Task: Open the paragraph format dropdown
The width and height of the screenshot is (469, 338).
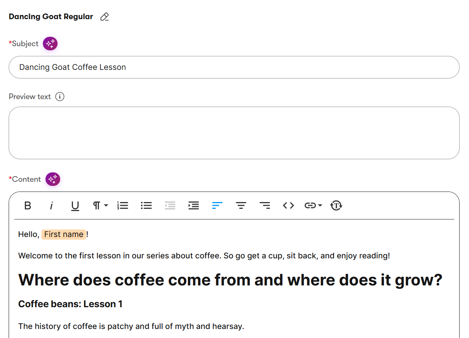Action: 100,205
